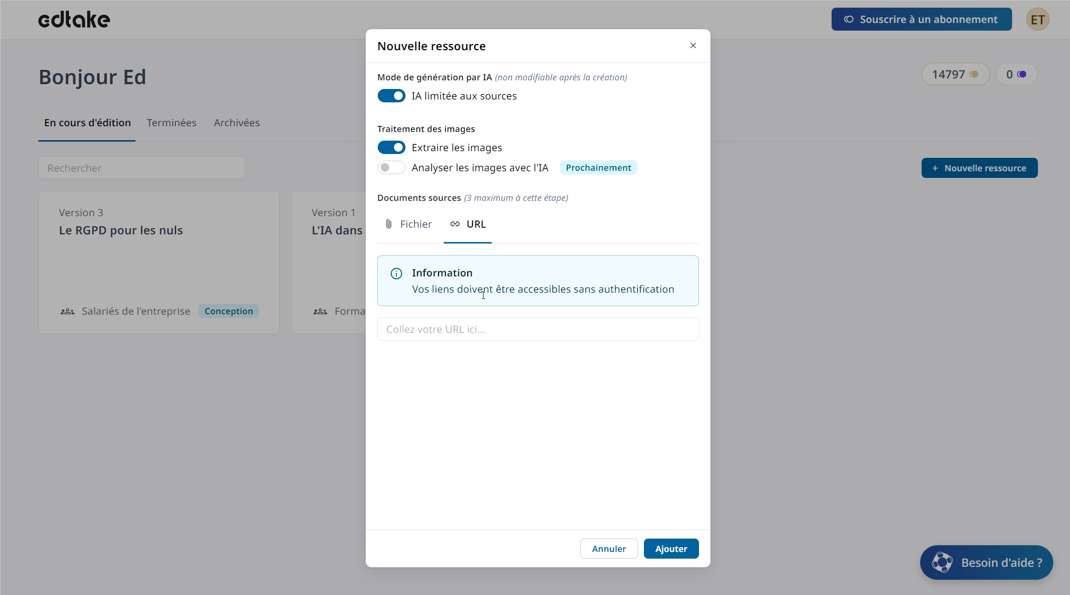Viewport: 1070px width, 595px height.
Task: Open the ET user avatar
Action: coord(1037,20)
